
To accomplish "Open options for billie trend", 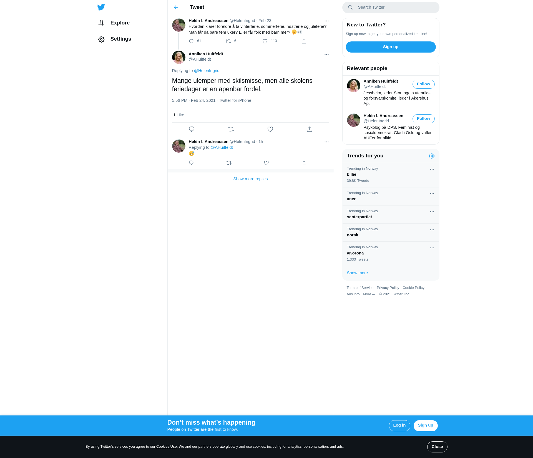I will click(x=432, y=169).
